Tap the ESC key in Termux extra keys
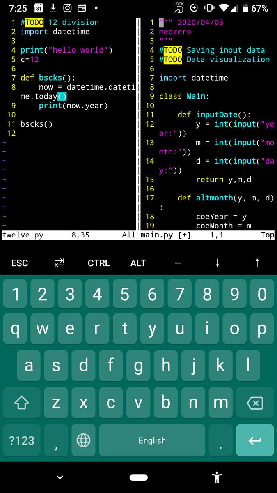Screen dimensions: 277x493 click(20, 263)
